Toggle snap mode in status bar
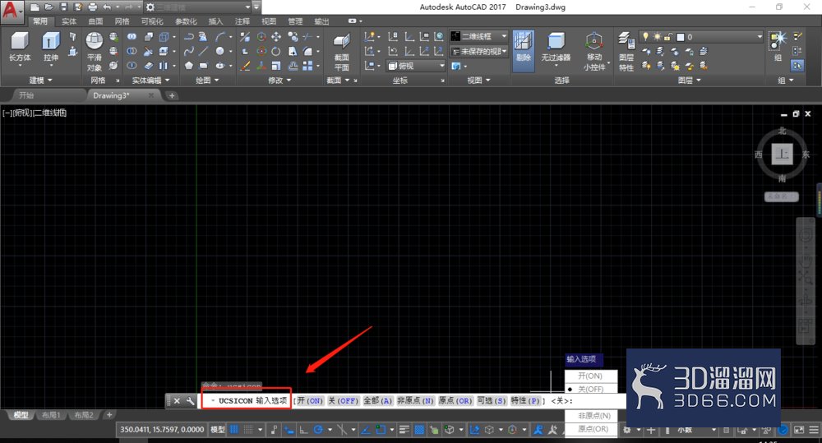 [248, 429]
